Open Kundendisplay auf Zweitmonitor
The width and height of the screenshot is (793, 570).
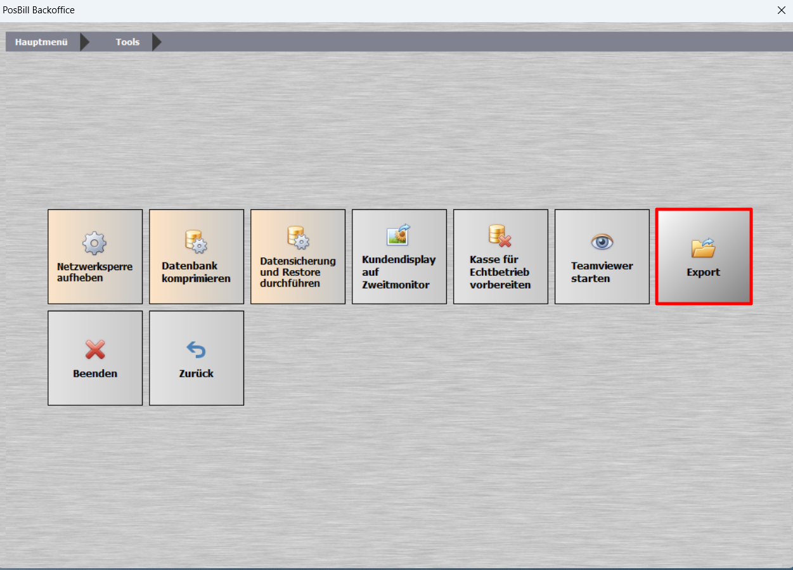pos(399,257)
